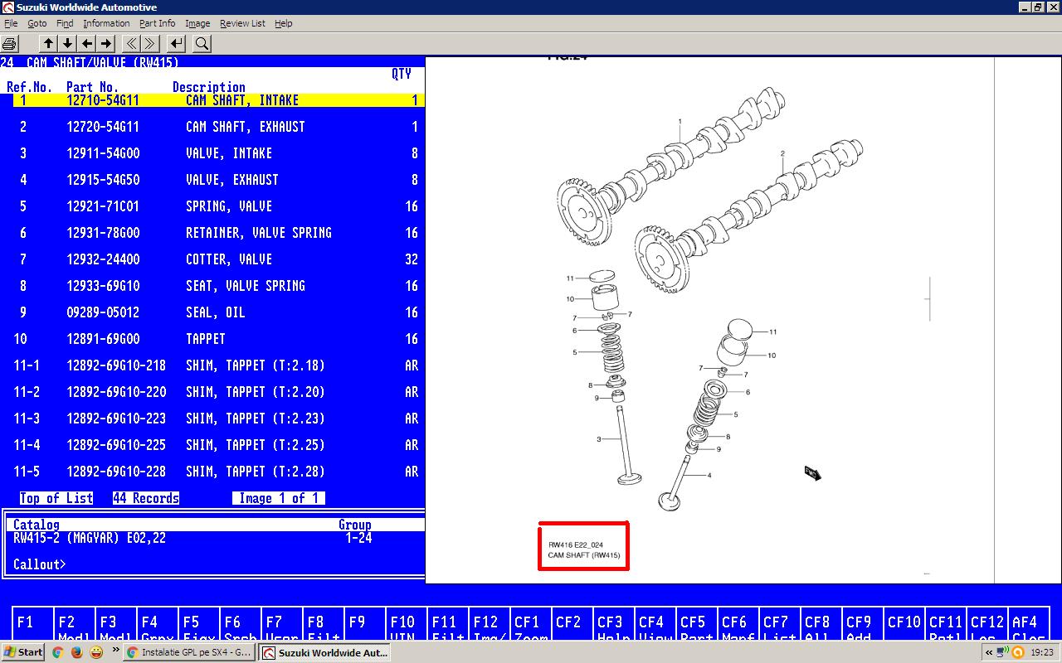Image resolution: width=1062 pixels, height=663 pixels.
Task: Open the Help menu
Action: coord(284,23)
